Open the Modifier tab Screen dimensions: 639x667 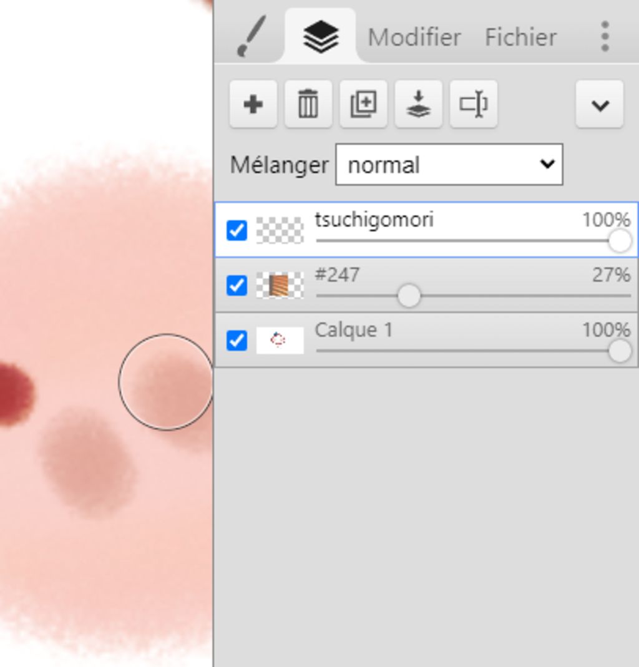pos(414,37)
